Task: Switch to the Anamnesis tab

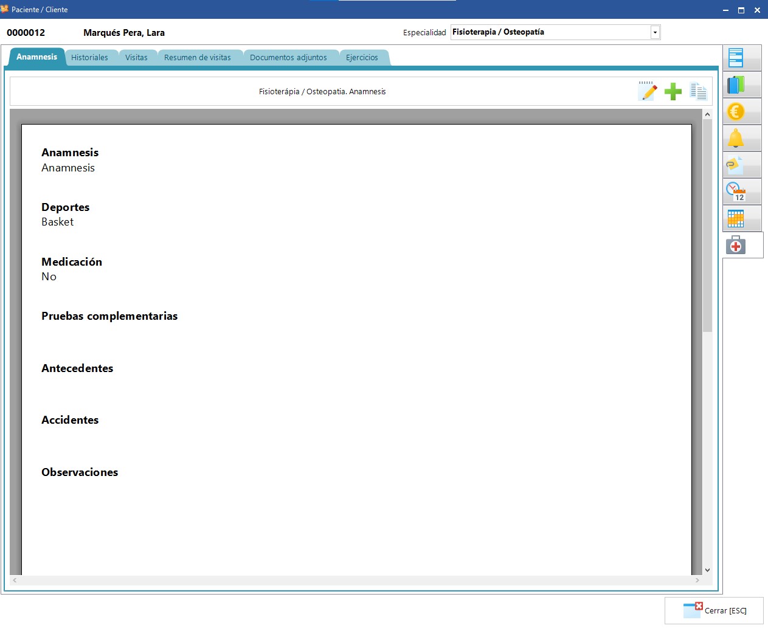Action: pyautogui.click(x=36, y=57)
